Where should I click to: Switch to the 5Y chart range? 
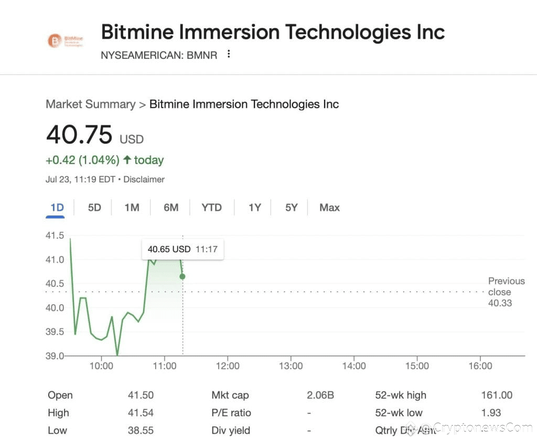click(x=291, y=208)
